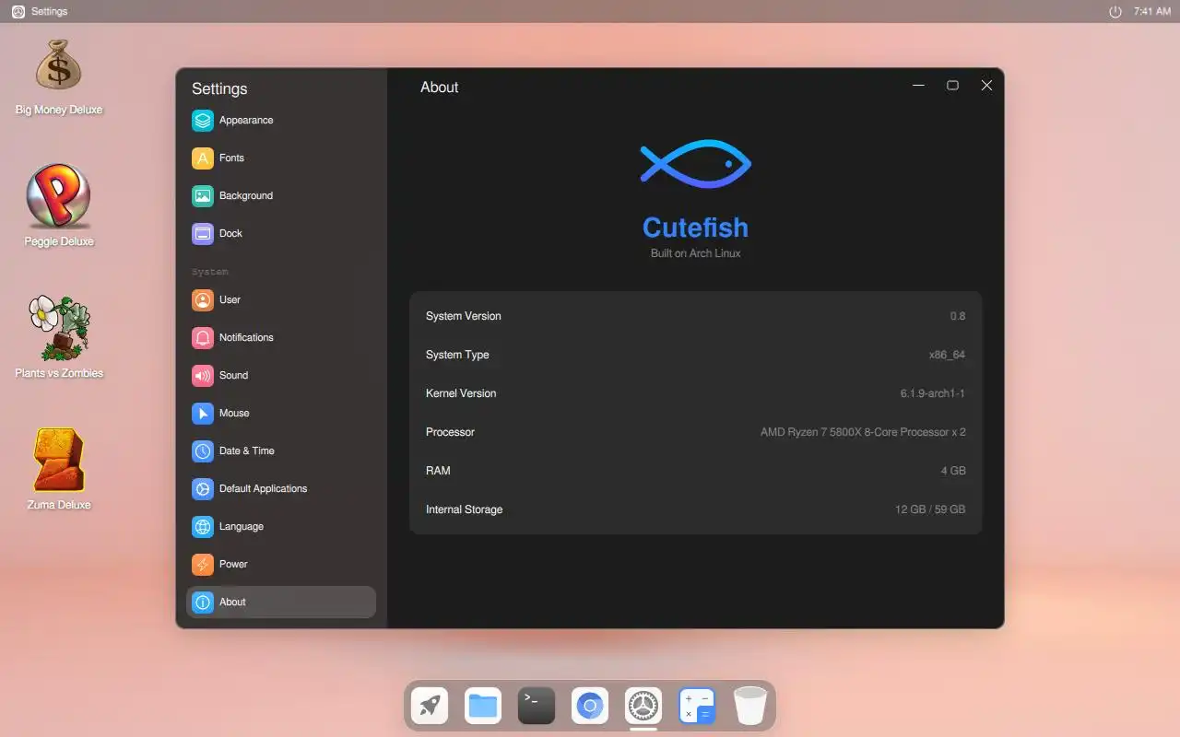Click the Kernel Version row label

(461, 393)
